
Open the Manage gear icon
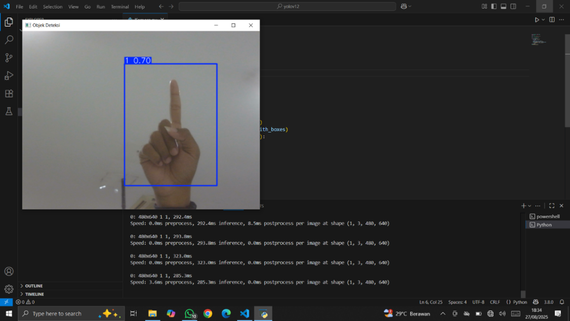coord(9,289)
